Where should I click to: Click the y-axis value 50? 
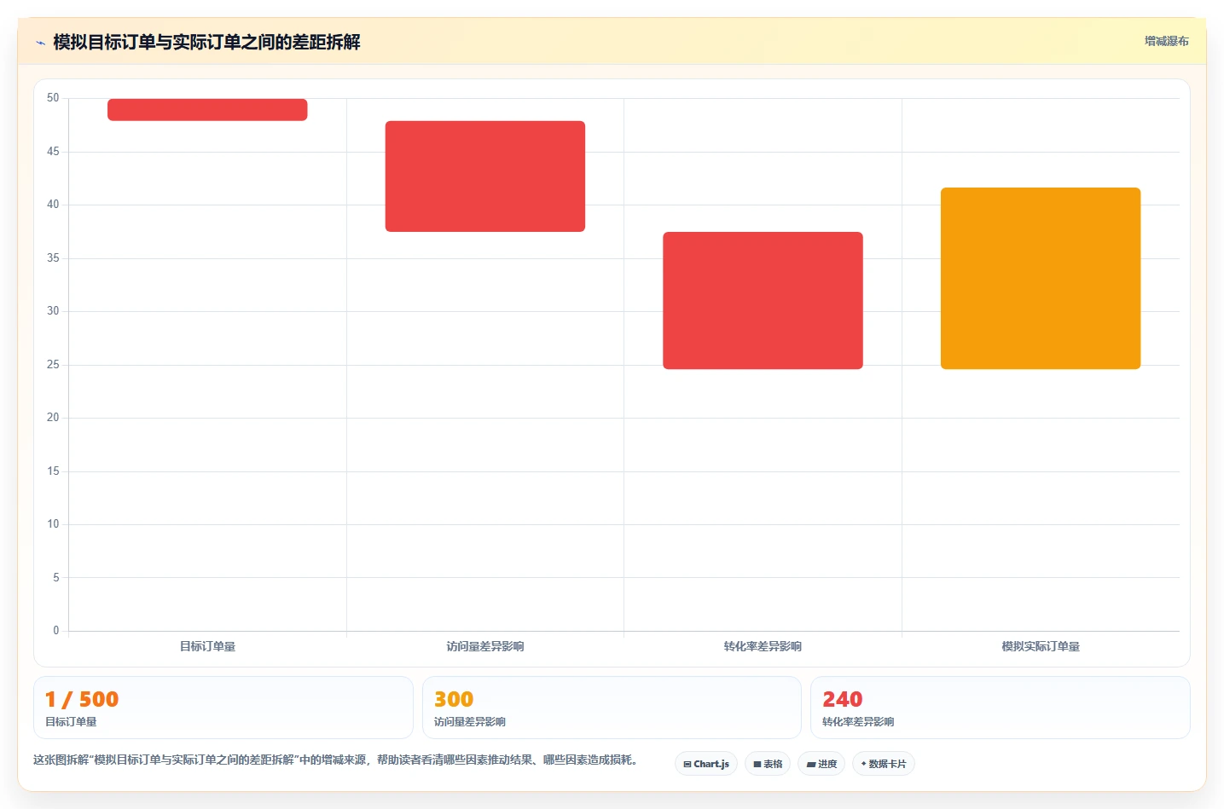(x=53, y=98)
